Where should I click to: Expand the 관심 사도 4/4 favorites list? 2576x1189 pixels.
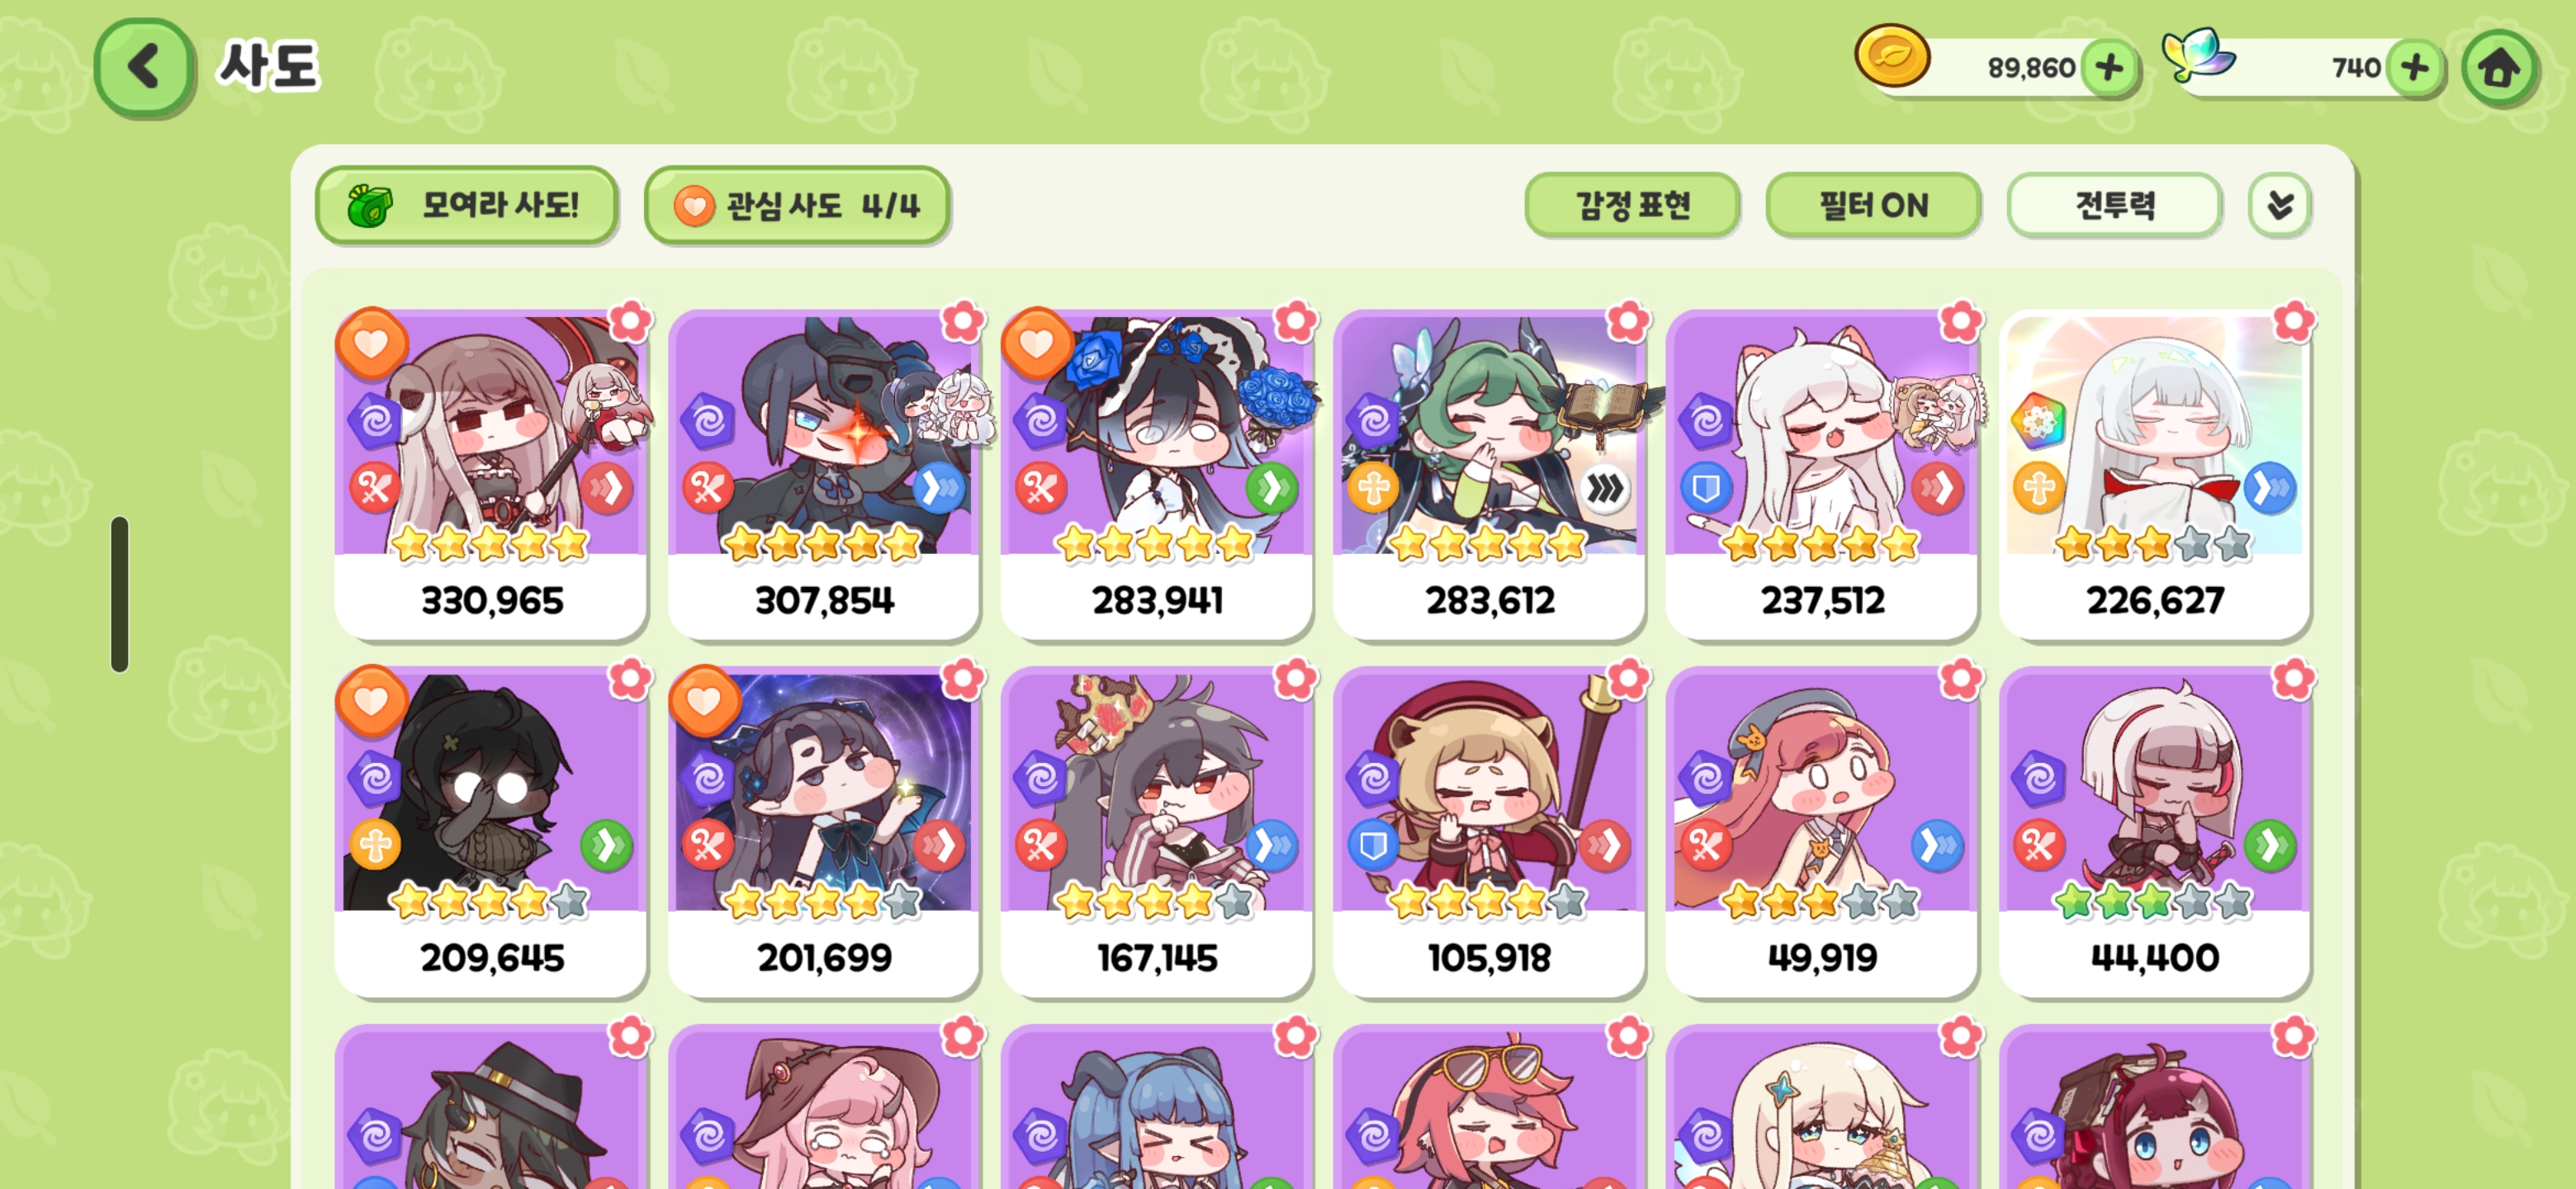(797, 205)
